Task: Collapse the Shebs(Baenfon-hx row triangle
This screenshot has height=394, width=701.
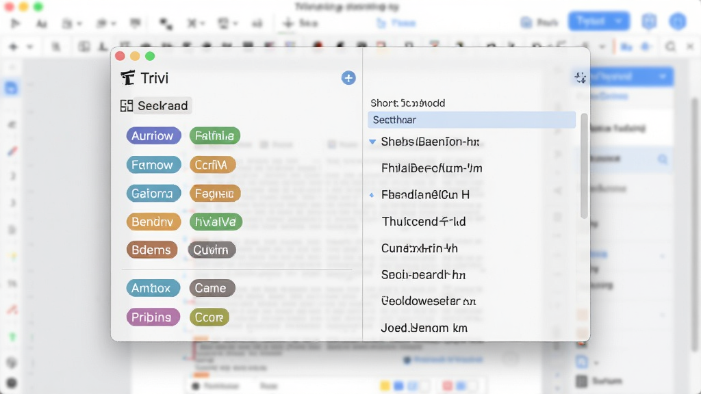Action: 372,142
